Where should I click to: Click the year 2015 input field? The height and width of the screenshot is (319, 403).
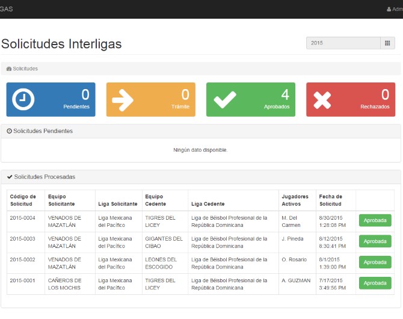[343, 43]
